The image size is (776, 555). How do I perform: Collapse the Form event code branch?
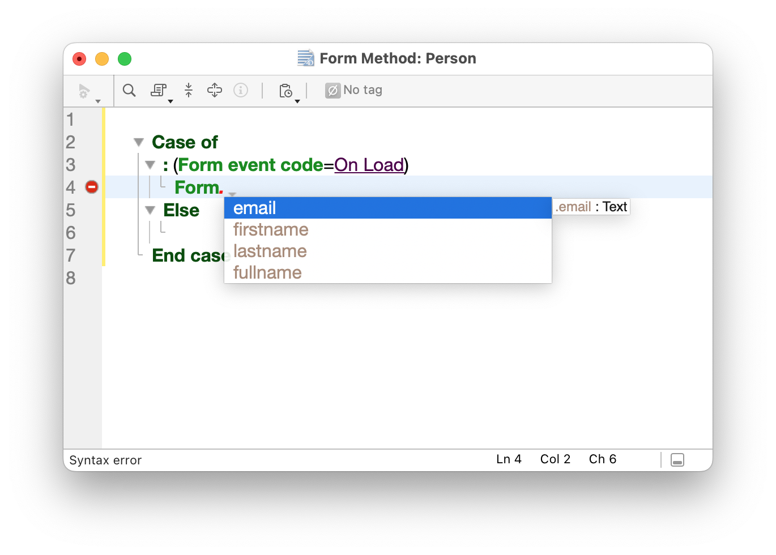point(150,165)
